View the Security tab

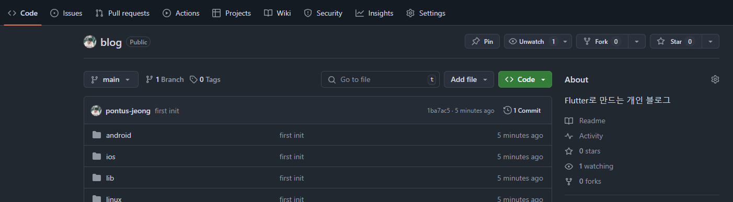323,13
